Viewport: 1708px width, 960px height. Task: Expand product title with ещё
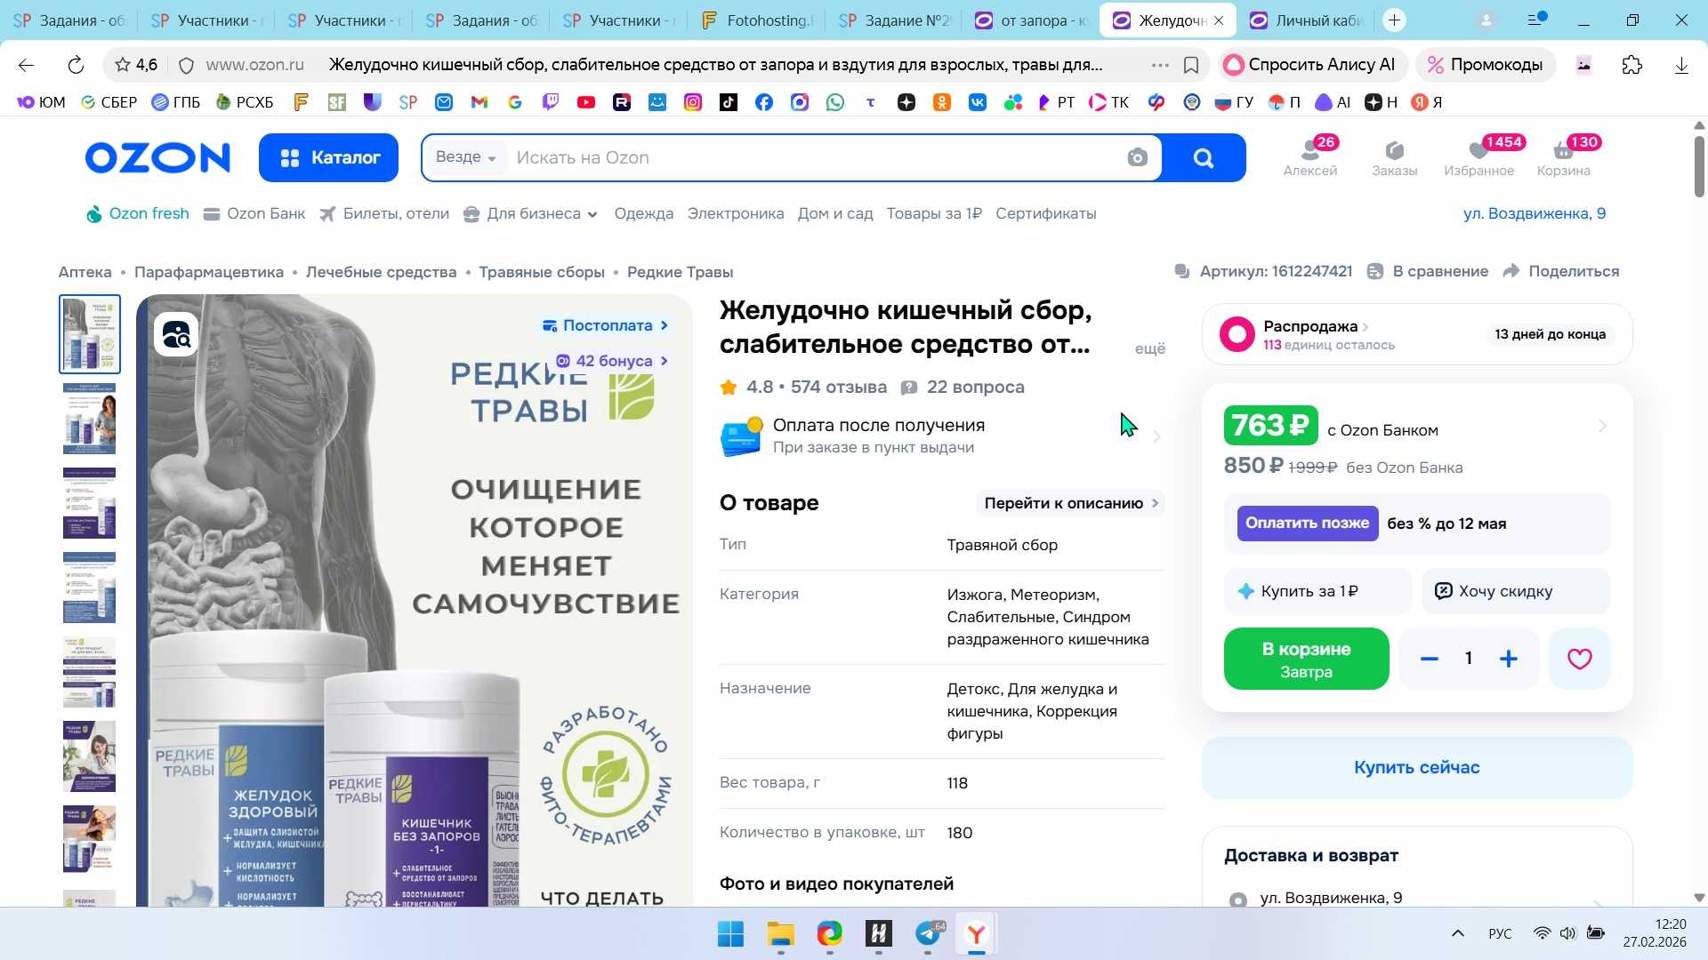(1149, 349)
